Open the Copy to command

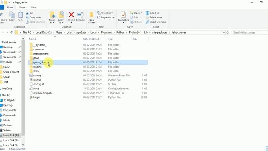[61, 18]
